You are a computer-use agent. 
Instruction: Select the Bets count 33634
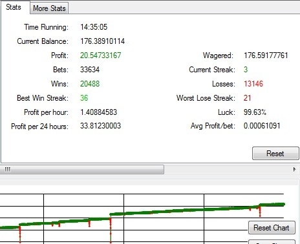coord(90,70)
